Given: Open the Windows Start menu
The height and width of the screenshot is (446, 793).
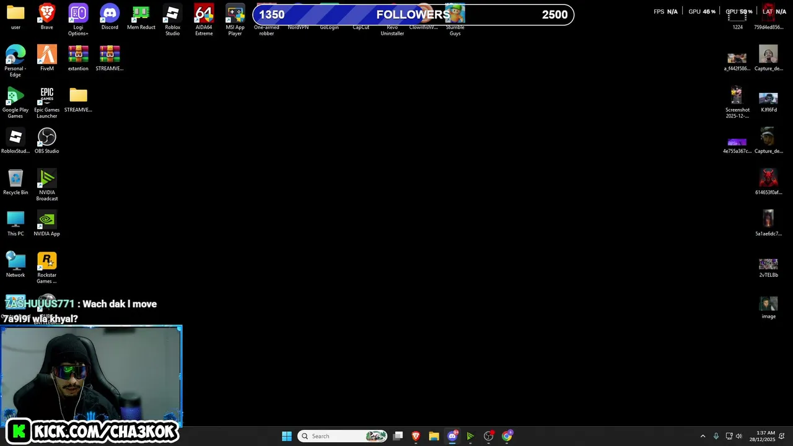Looking at the screenshot, I should click(x=287, y=436).
